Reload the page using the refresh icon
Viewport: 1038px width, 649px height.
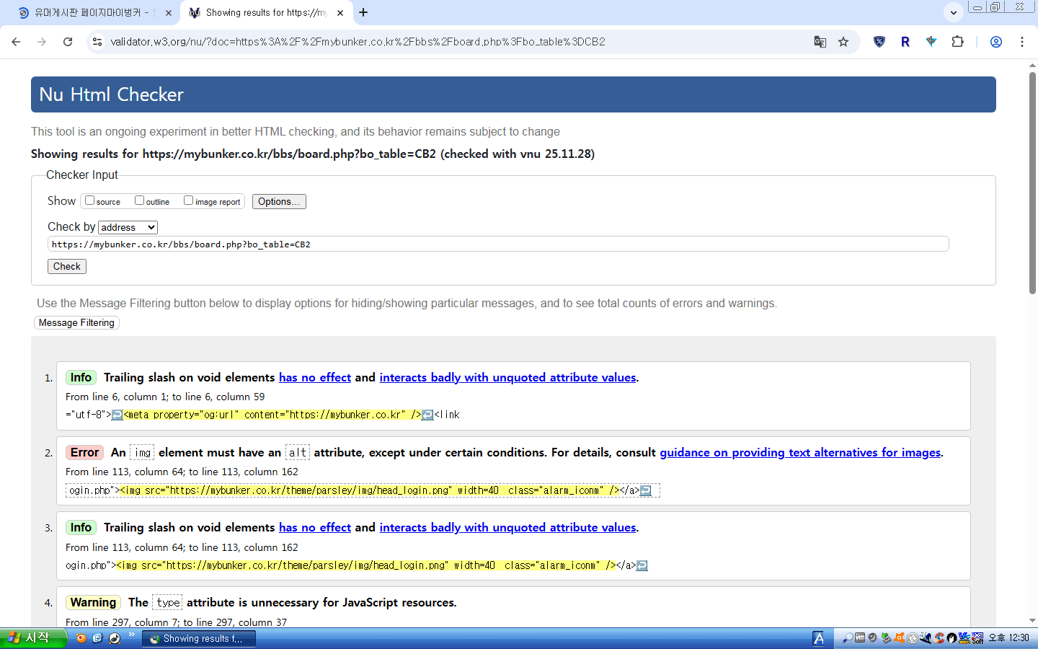[68, 42]
